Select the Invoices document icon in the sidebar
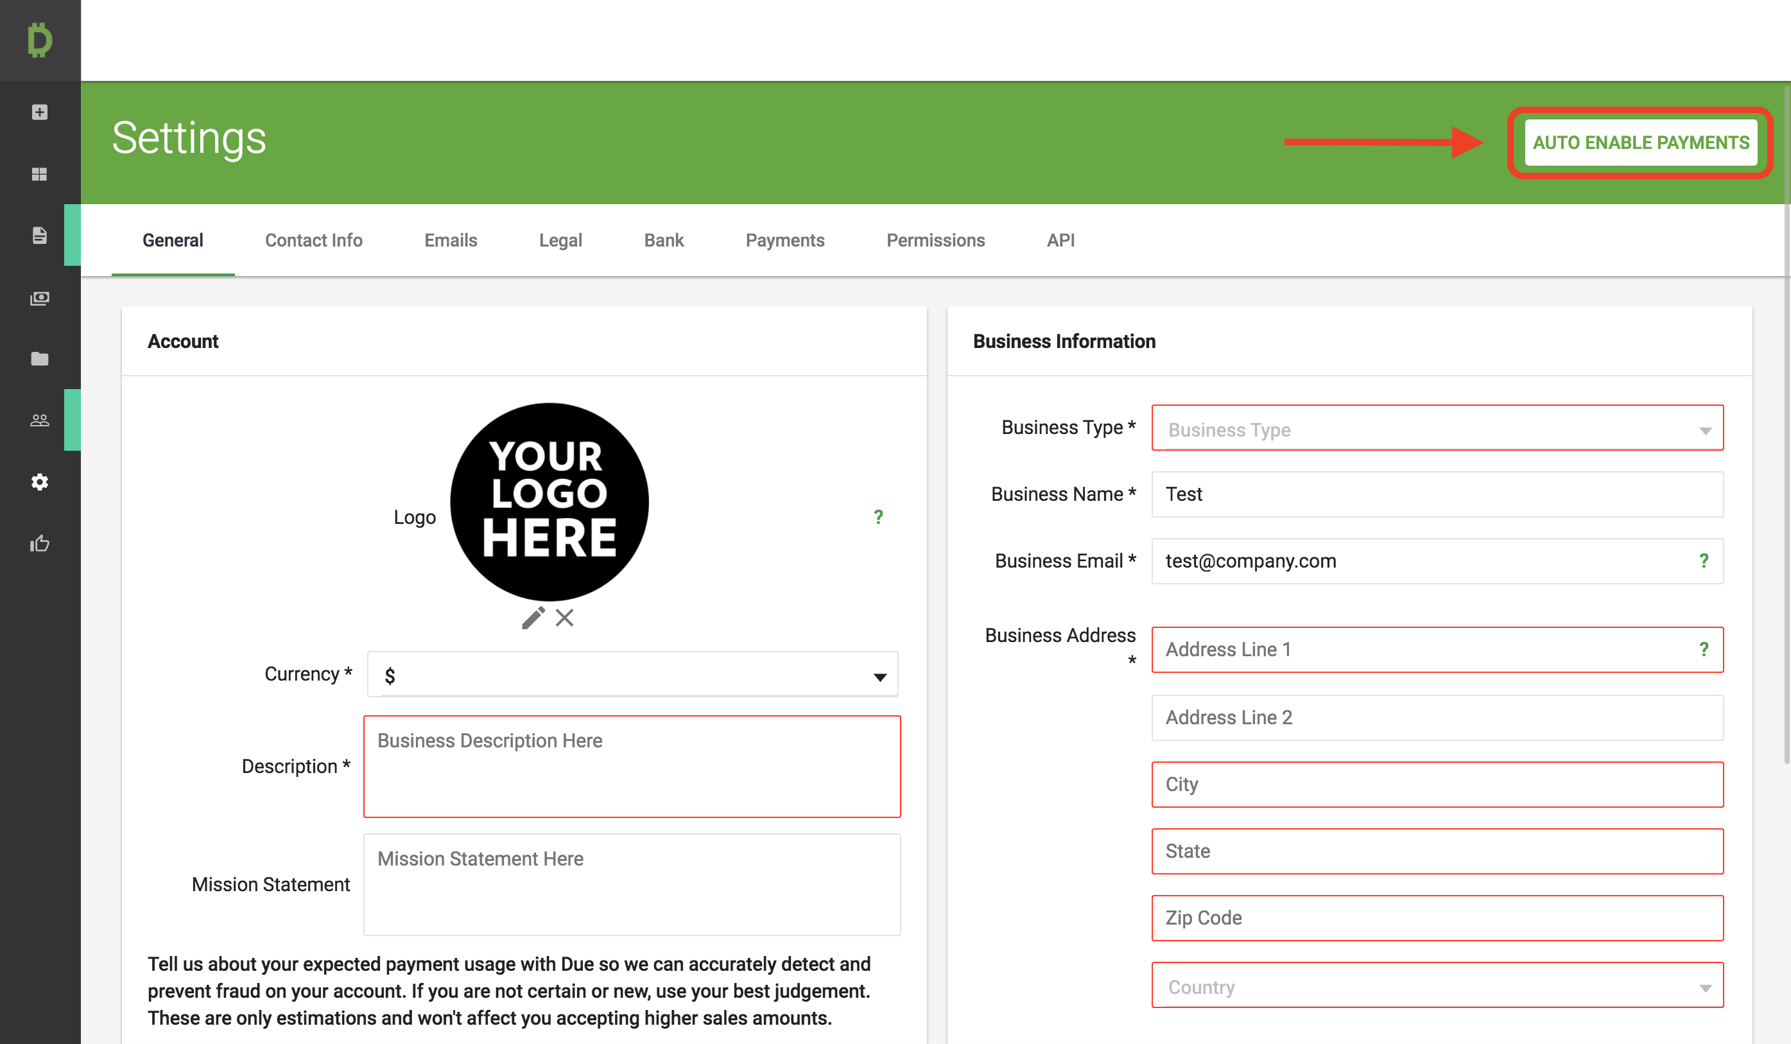This screenshot has height=1044, width=1791. [x=40, y=235]
